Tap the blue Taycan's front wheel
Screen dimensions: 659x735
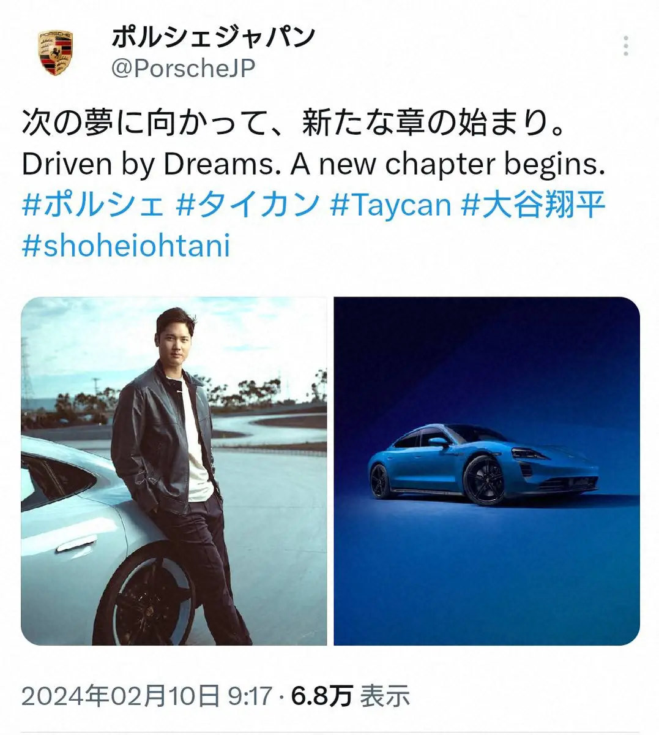click(x=484, y=480)
